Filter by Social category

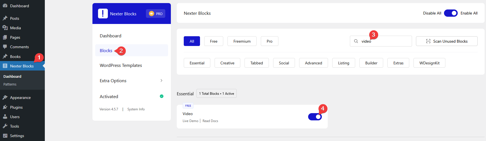284,63
